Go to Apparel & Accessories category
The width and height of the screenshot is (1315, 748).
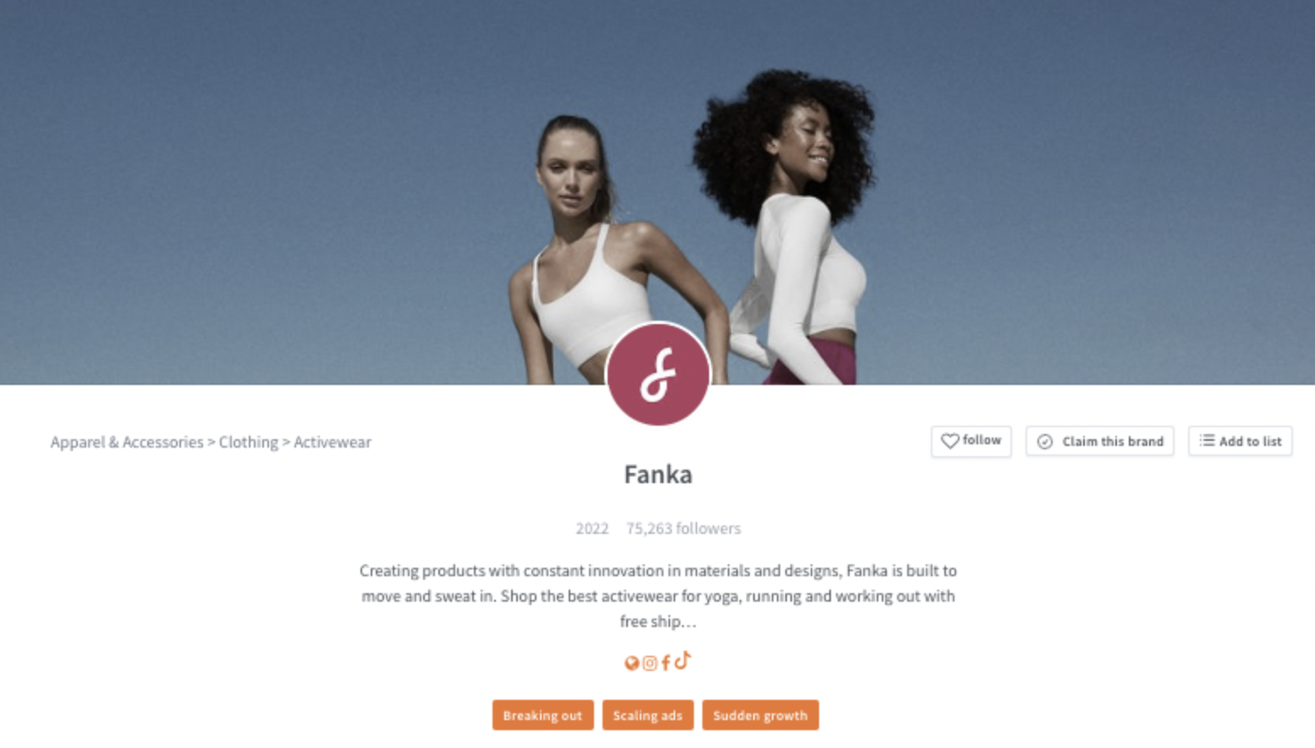[x=127, y=442]
